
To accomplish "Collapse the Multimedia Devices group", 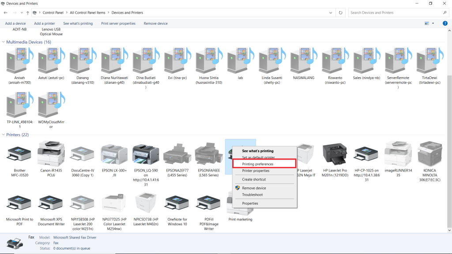I will (4, 42).
